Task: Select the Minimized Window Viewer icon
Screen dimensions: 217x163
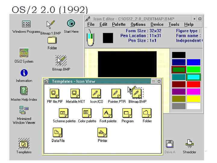Action: (x=24, y=110)
